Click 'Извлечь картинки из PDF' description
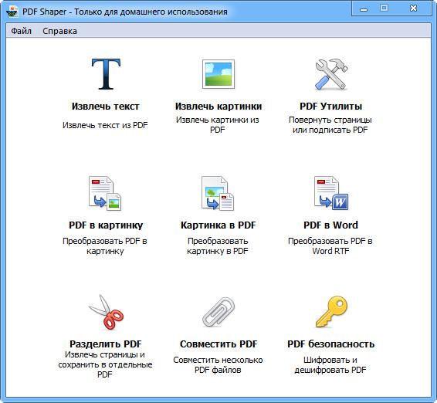This screenshot has height=403, width=437. pos(218,124)
